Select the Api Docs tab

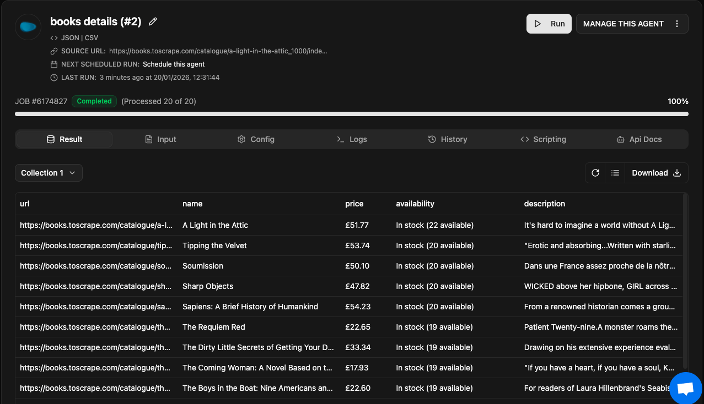[x=639, y=139]
